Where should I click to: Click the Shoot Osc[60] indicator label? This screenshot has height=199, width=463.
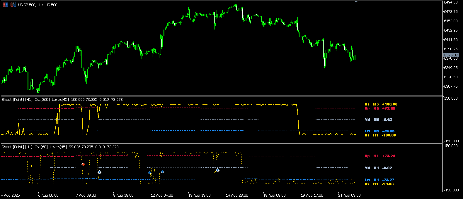(60, 147)
